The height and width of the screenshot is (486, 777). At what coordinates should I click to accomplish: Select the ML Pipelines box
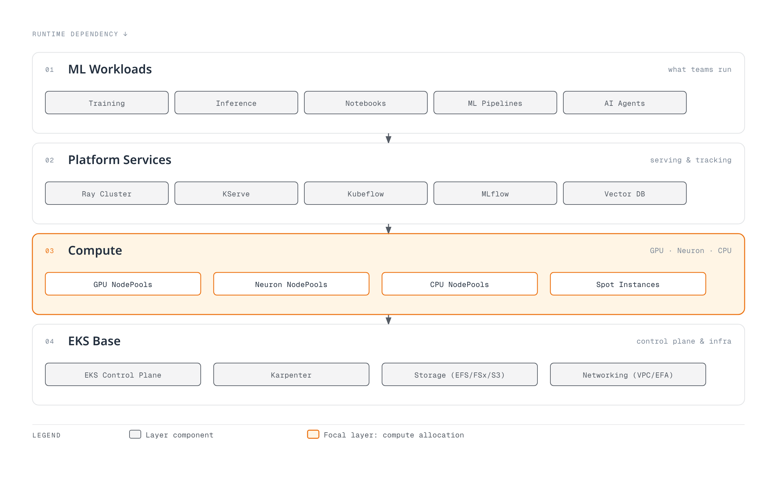[x=495, y=103]
